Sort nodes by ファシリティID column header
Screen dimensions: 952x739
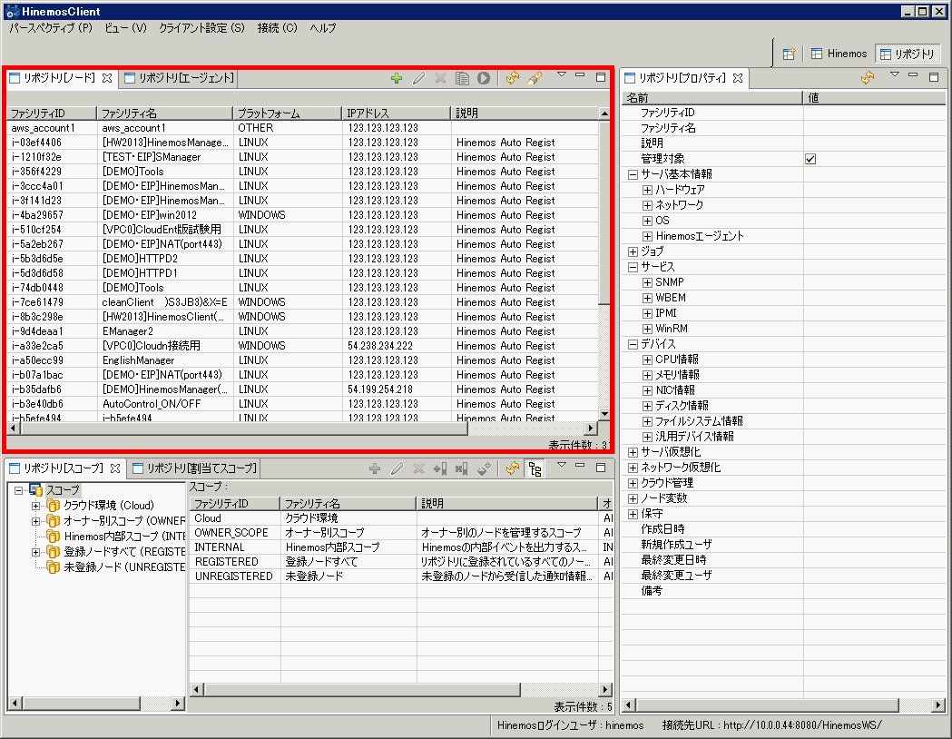pos(52,113)
